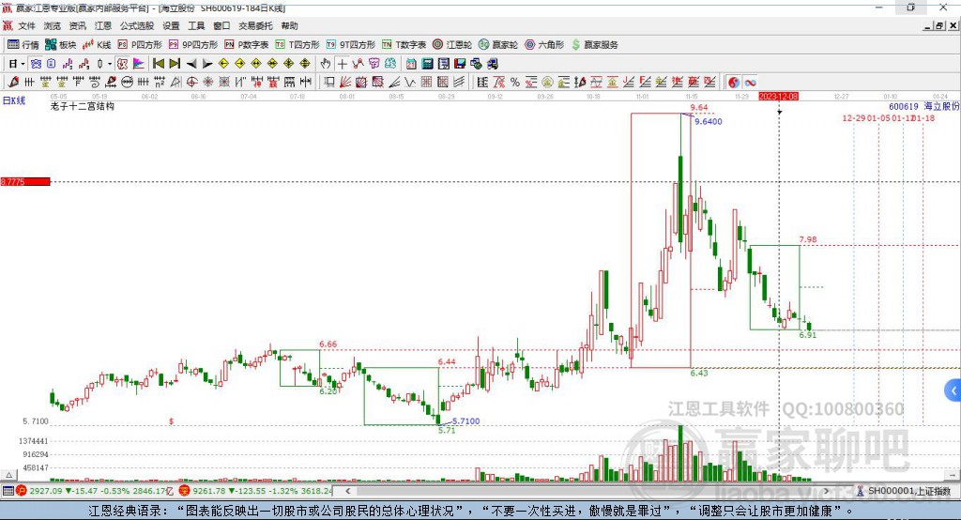Toggle the crosshair cursor tool

(343, 64)
